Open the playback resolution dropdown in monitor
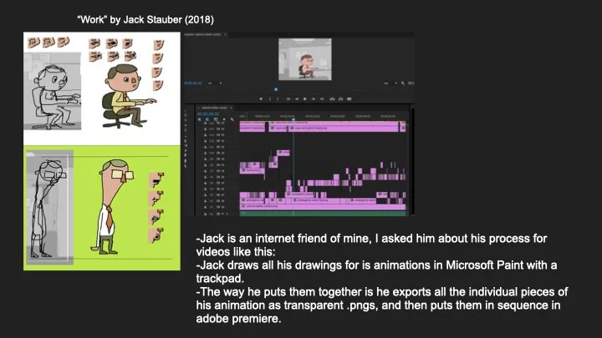The width and height of the screenshot is (602, 338). click(x=390, y=83)
